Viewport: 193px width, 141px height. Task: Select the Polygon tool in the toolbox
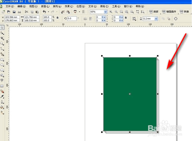2,70
